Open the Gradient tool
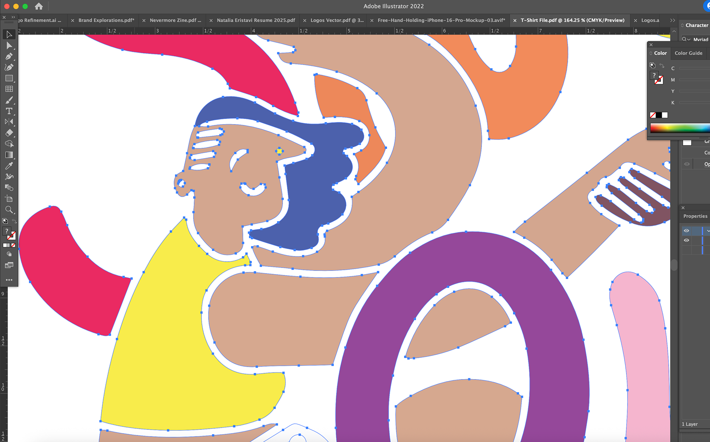Image resolution: width=710 pixels, height=442 pixels. [9, 155]
